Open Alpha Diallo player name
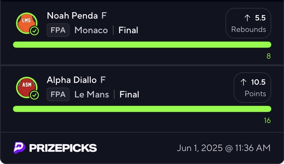The height and width of the screenshot is (164, 284). click(x=72, y=80)
